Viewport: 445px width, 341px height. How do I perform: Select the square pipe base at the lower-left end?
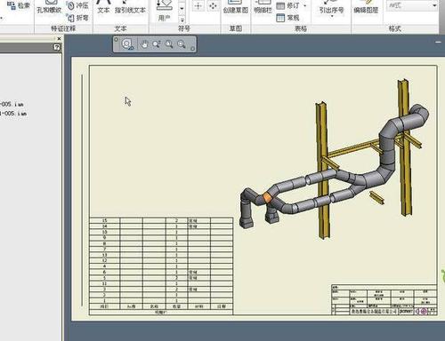tap(247, 222)
